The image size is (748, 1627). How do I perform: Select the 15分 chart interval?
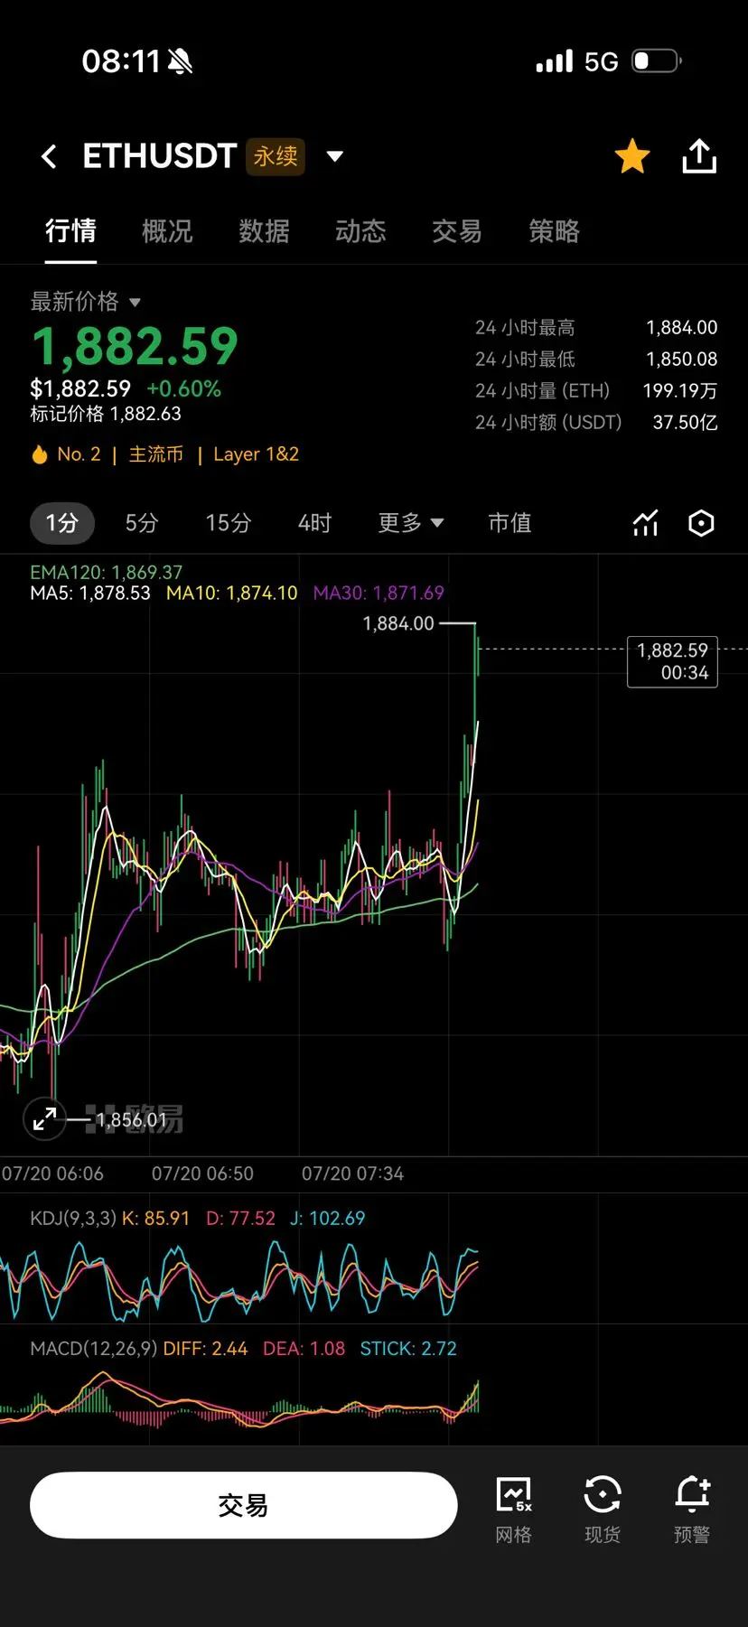(228, 523)
